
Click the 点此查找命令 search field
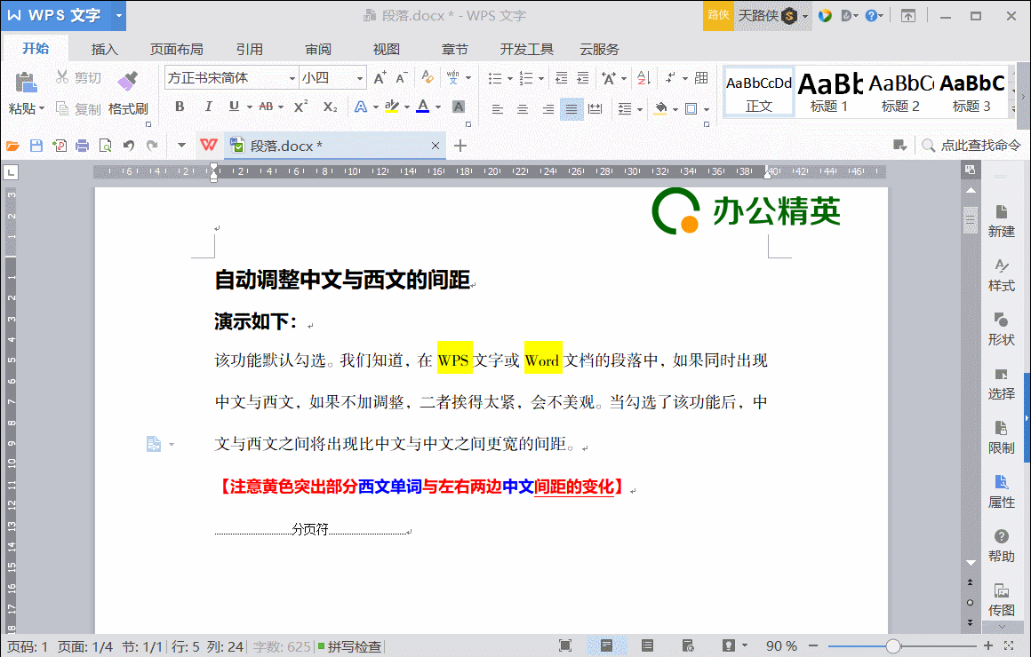coord(971,146)
